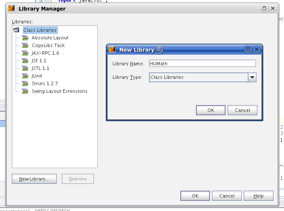Close the New Library dialog window
Viewport: 284px width, 211px height.
[256, 50]
